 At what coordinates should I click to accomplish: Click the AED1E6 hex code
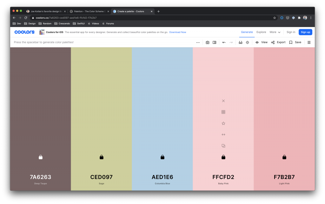point(162,177)
